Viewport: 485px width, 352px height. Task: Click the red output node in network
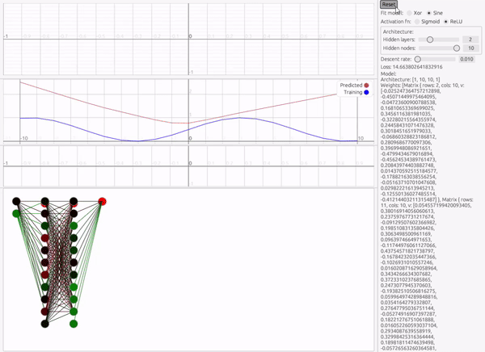point(102,200)
